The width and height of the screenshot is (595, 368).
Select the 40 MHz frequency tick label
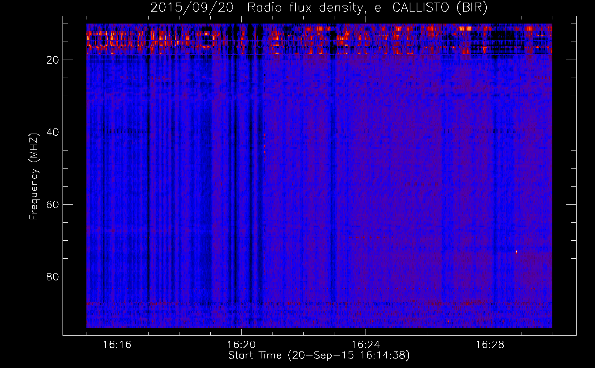point(53,132)
